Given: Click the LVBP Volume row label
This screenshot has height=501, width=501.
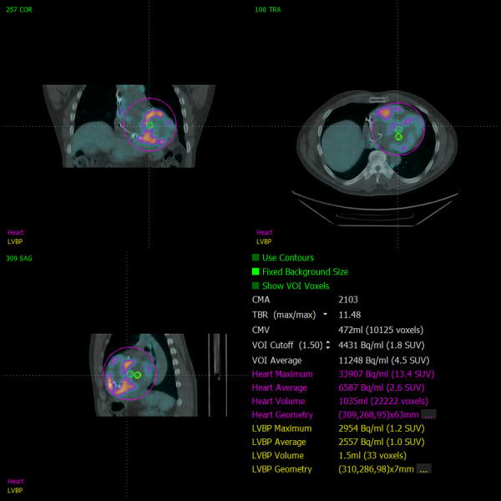Looking at the screenshot, I should (x=278, y=456).
